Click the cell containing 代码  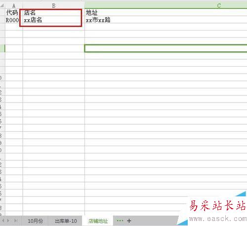tap(14, 12)
